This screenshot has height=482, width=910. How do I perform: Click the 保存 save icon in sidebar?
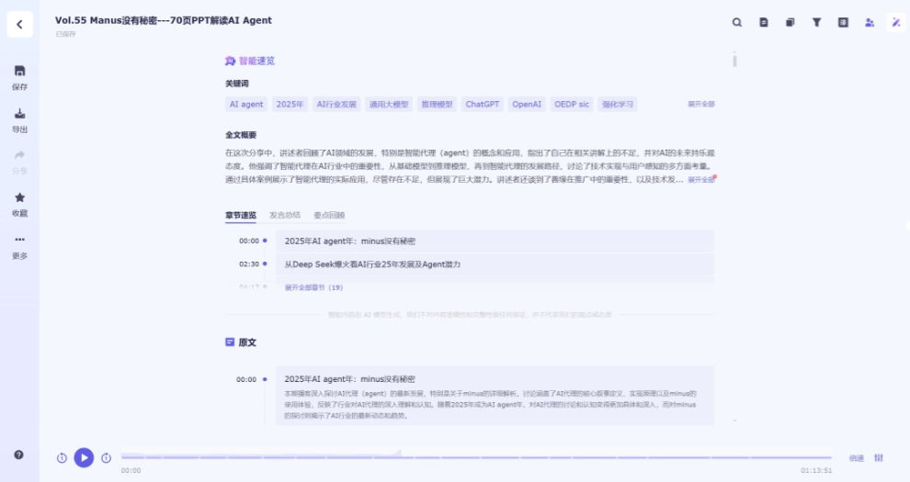(19, 71)
